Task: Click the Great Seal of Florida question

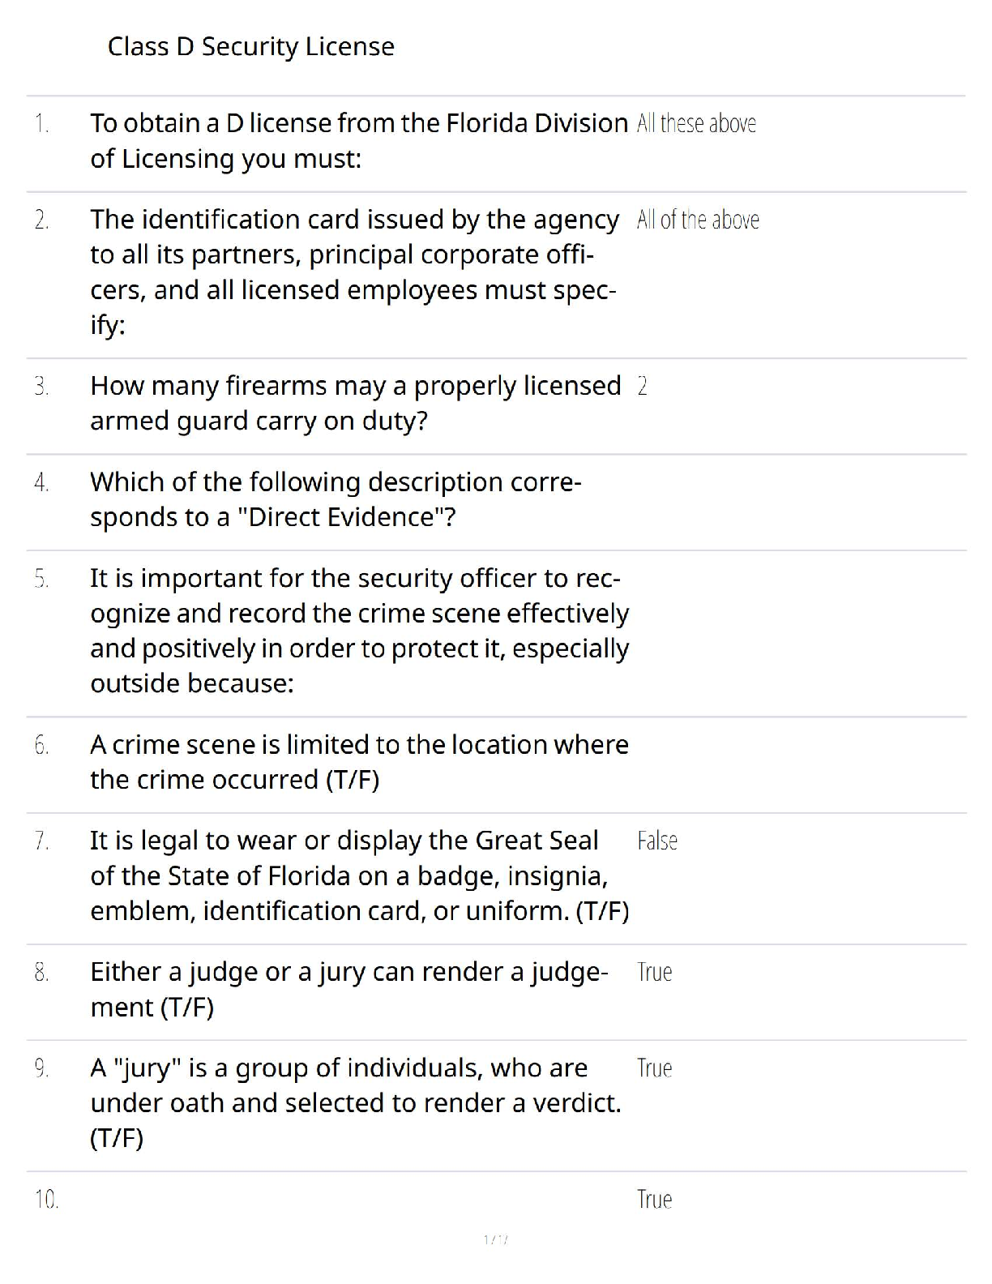Action: coord(359,875)
